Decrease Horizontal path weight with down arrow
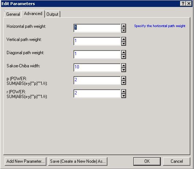The image size is (194, 169). coord(123,30)
